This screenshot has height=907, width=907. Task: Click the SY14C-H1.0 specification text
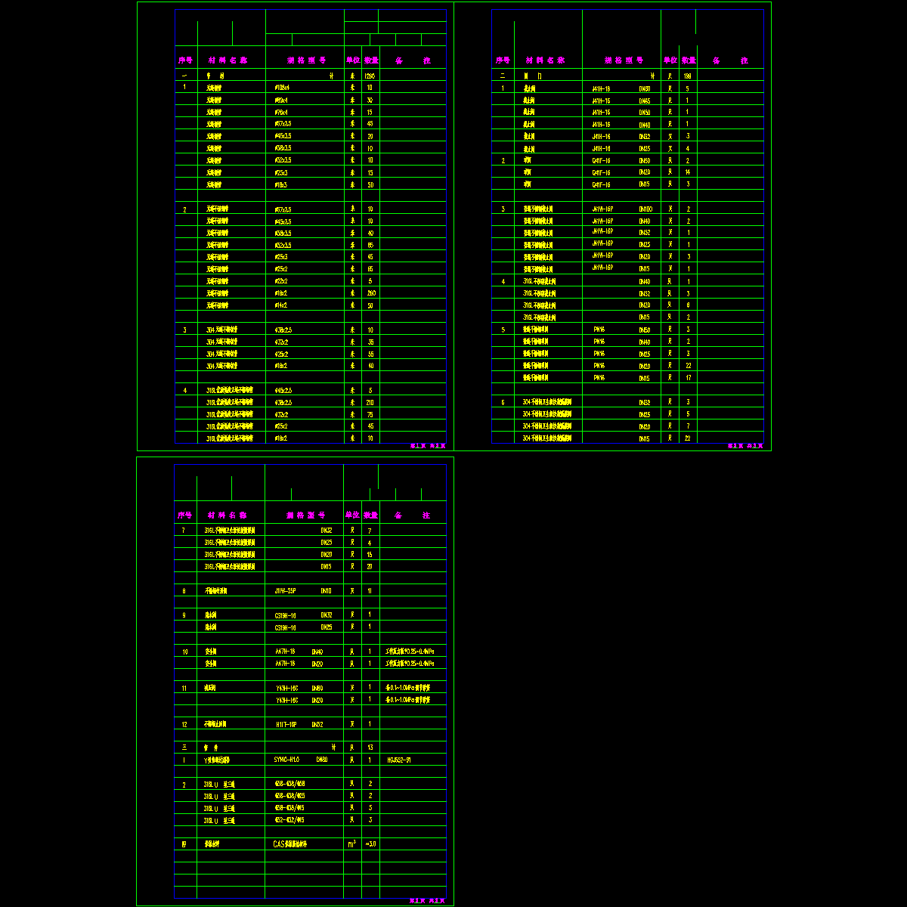pyautogui.click(x=286, y=760)
